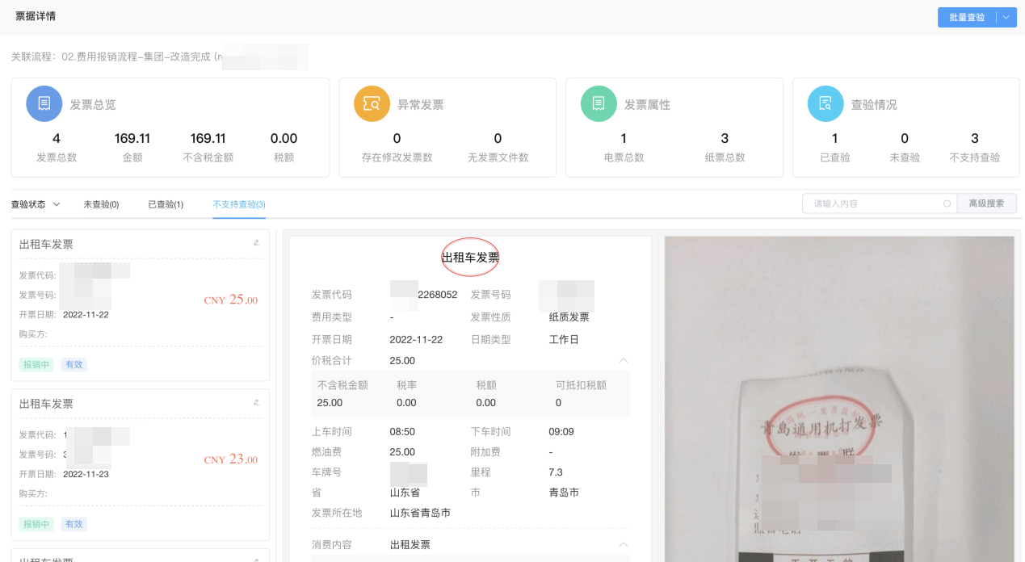Image resolution: width=1025 pixels, height=562 pixels.
Task: Click the 发票总数 count 4
Action: (x=57, y=138)
